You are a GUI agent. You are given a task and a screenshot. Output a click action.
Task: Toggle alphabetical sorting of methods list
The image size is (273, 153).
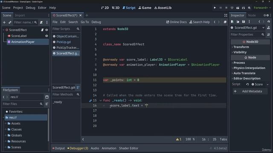pyautogui.click(x=78, y=88)
